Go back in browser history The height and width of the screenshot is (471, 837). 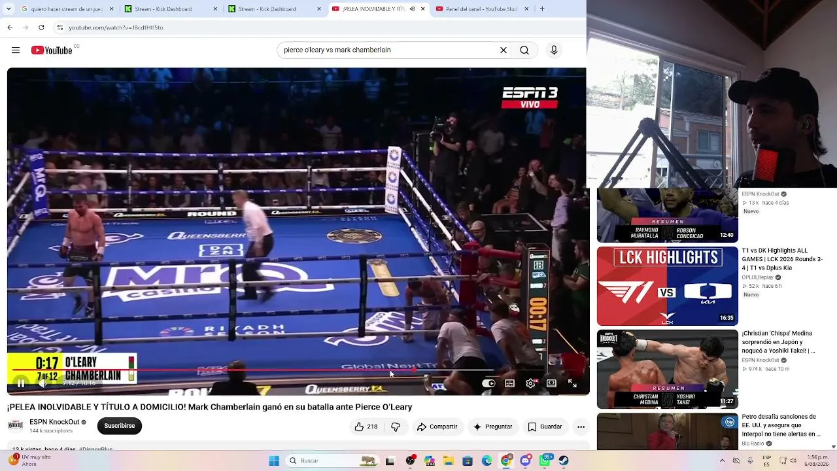coord(10,27)
